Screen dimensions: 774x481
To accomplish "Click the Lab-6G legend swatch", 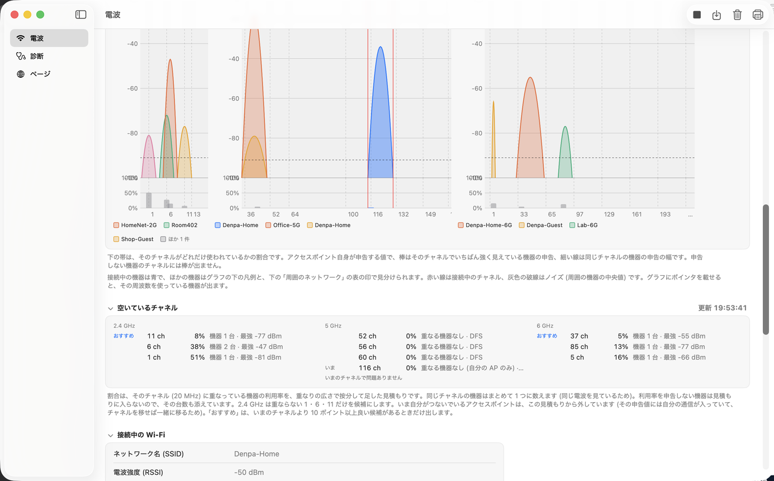I will [x=572, y=225].
